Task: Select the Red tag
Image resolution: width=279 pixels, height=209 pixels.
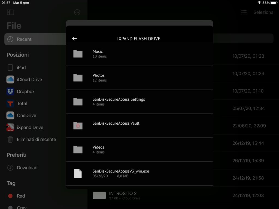Action: click(x=17, y=196)
